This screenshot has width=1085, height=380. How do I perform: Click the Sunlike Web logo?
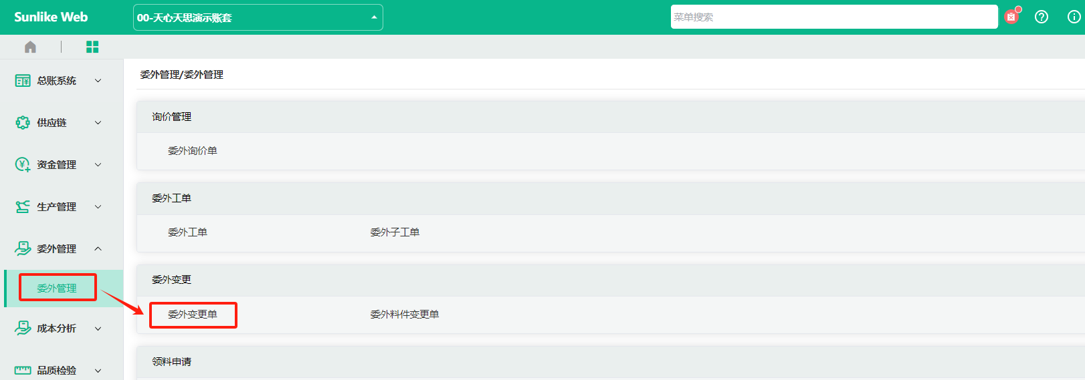pyautogui.click(x=51, y=17)
